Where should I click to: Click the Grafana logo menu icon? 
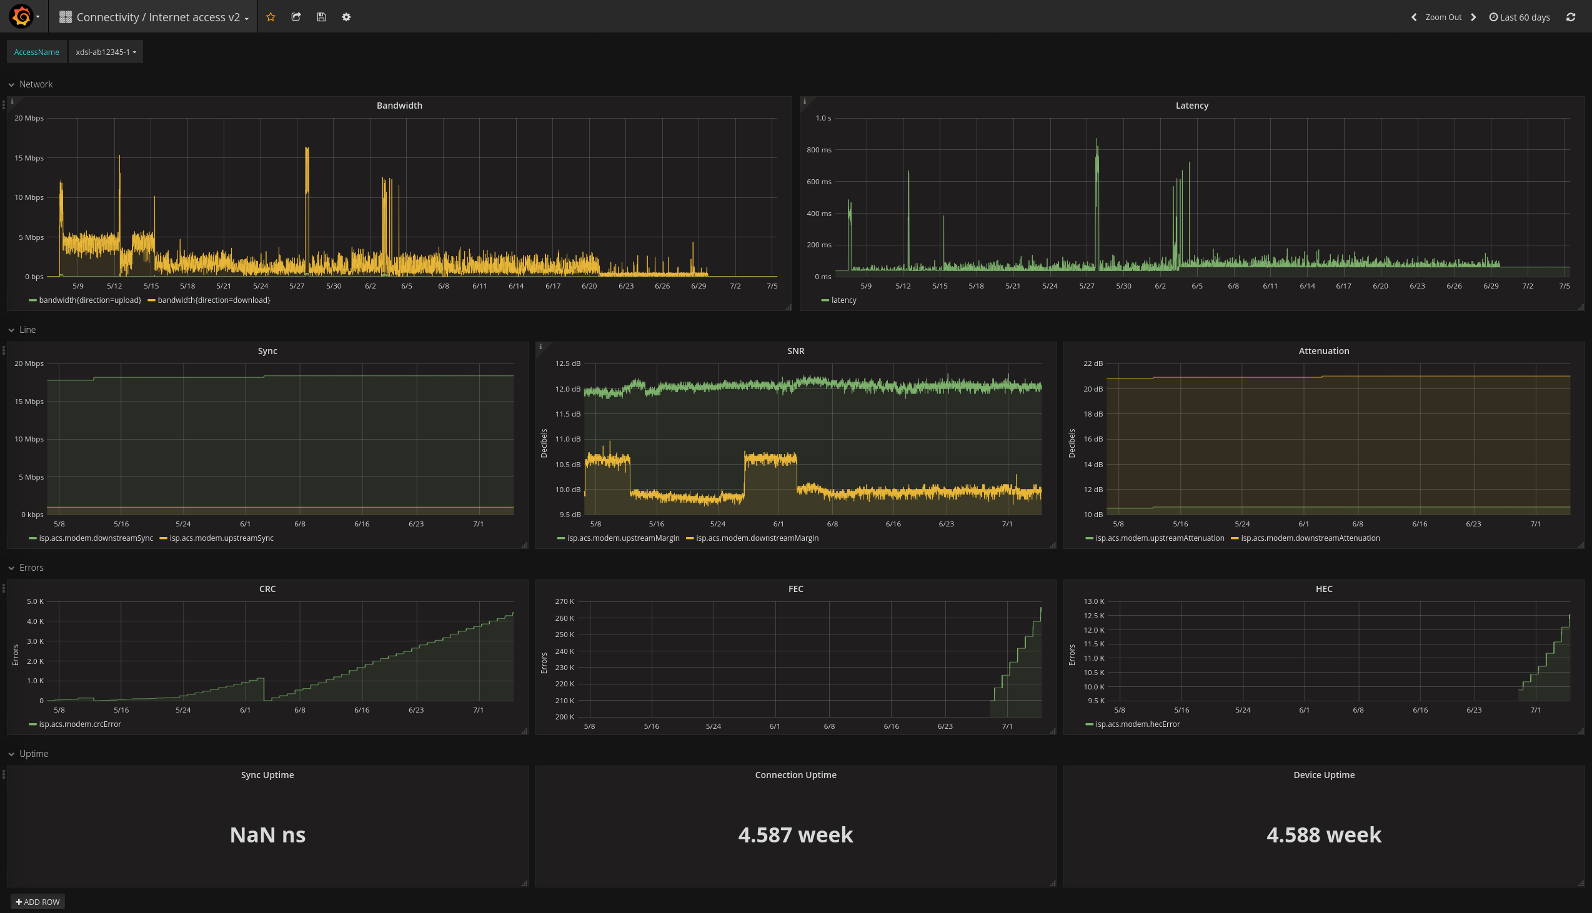click(x=21, y=16)
